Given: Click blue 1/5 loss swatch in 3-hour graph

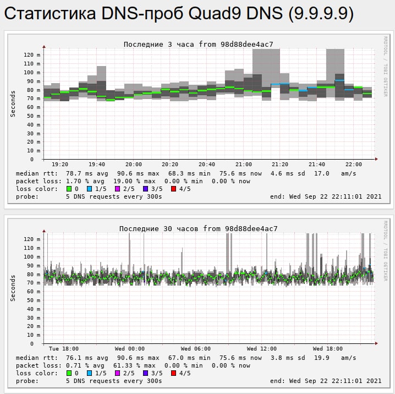Looking at the screenshot, I should coord(89,189).
